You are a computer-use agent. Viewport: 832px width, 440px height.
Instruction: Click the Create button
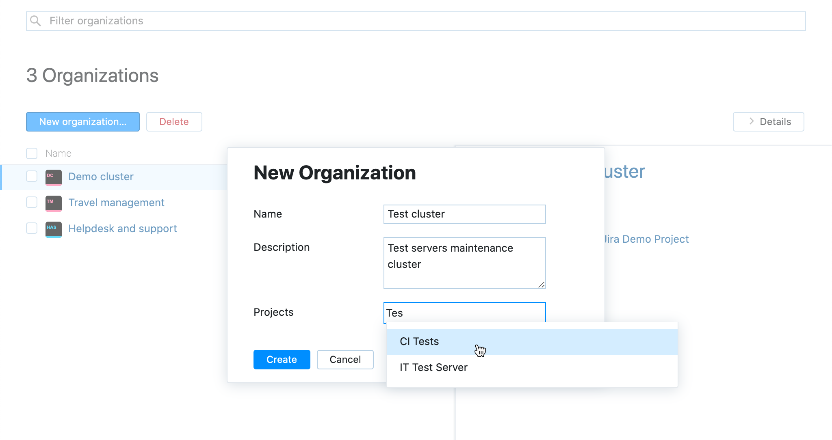(x=282, y=359)
